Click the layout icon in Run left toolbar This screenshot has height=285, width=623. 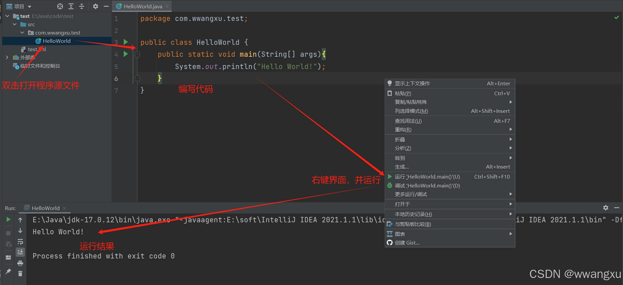click(x=8, y=257)
